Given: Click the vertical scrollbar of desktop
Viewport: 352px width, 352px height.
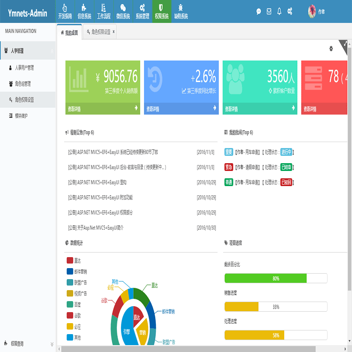Looking at the screenshot, I should 350,169.
